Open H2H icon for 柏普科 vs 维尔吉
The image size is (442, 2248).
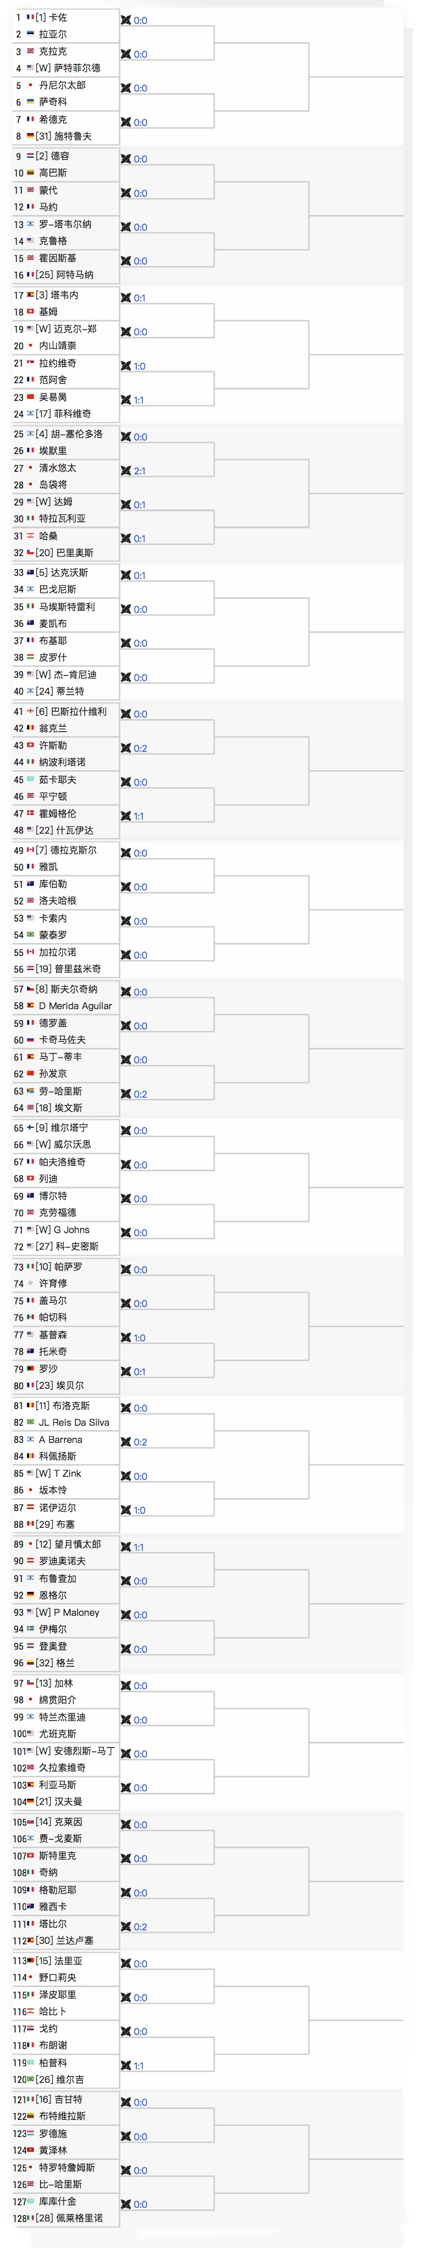point(126,2066)
